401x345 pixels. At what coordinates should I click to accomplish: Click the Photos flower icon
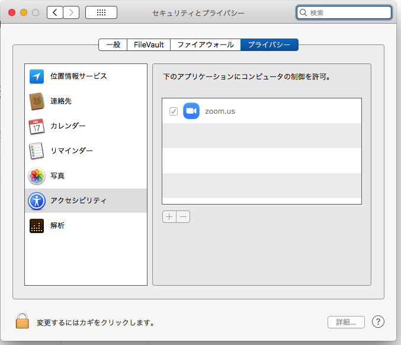click(37, 176)
